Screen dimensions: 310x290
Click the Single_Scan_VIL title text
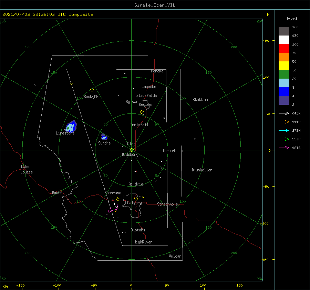[155, 5]
